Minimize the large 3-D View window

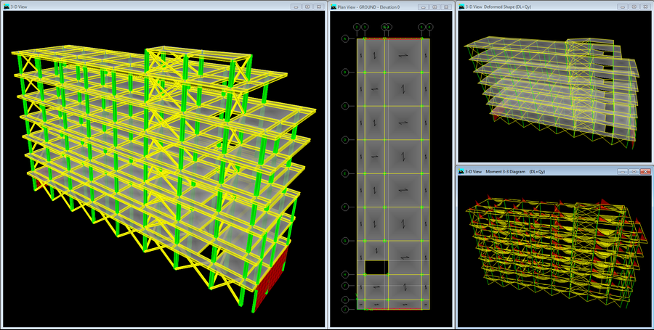click(296, 7)
